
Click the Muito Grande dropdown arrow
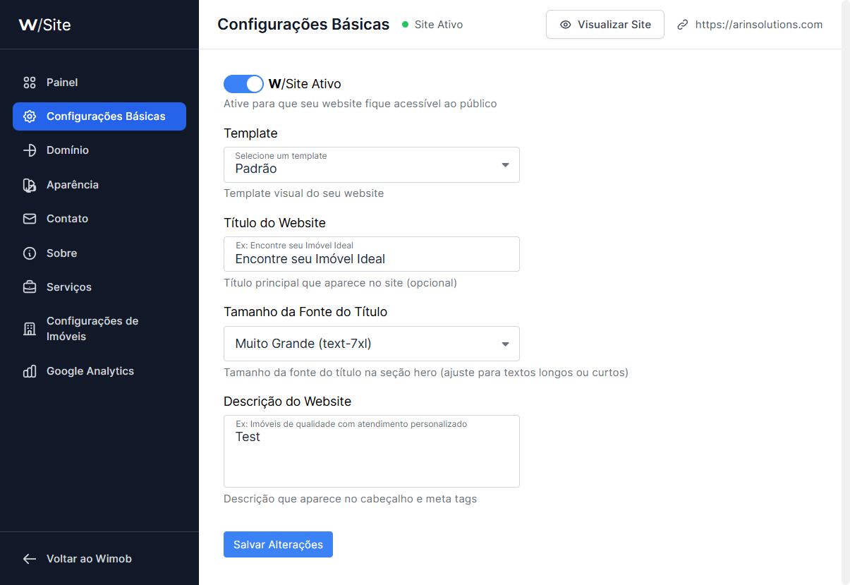(x=505, y=344)
